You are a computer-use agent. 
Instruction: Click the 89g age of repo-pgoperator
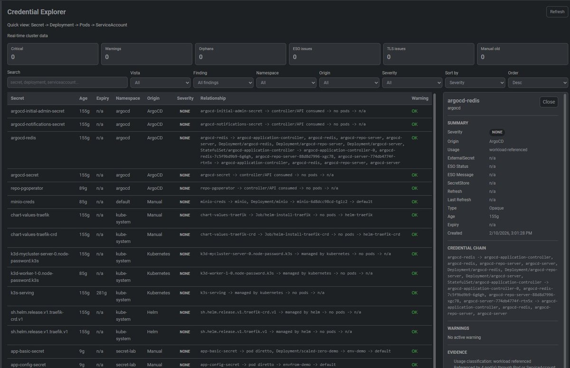coord(83,189)
